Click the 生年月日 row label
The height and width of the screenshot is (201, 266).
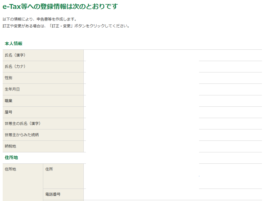(x=12, y=89)
